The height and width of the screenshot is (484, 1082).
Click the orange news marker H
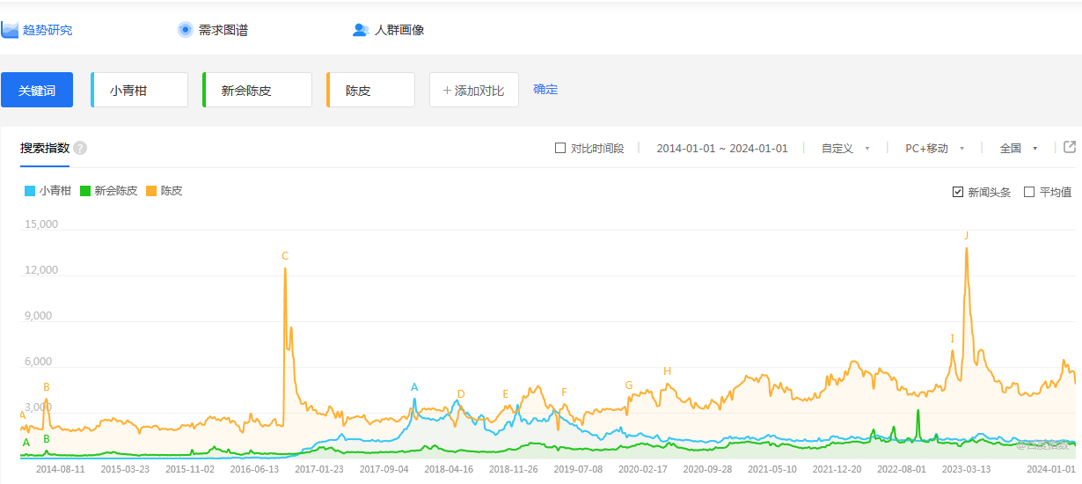[x=667, y=371]
